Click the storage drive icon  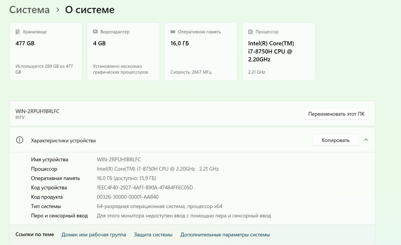(18, 32)
